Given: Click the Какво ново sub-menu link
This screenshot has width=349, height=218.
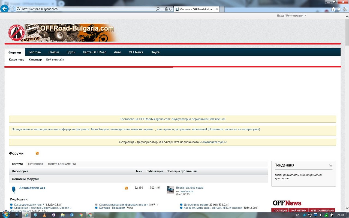Looking at the screenshot, I should coord(17,59).
